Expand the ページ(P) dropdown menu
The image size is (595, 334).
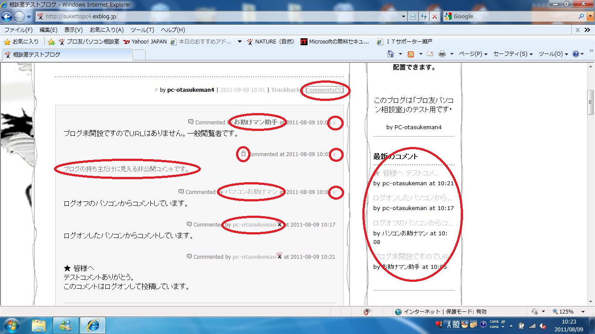tap(473, 54)
